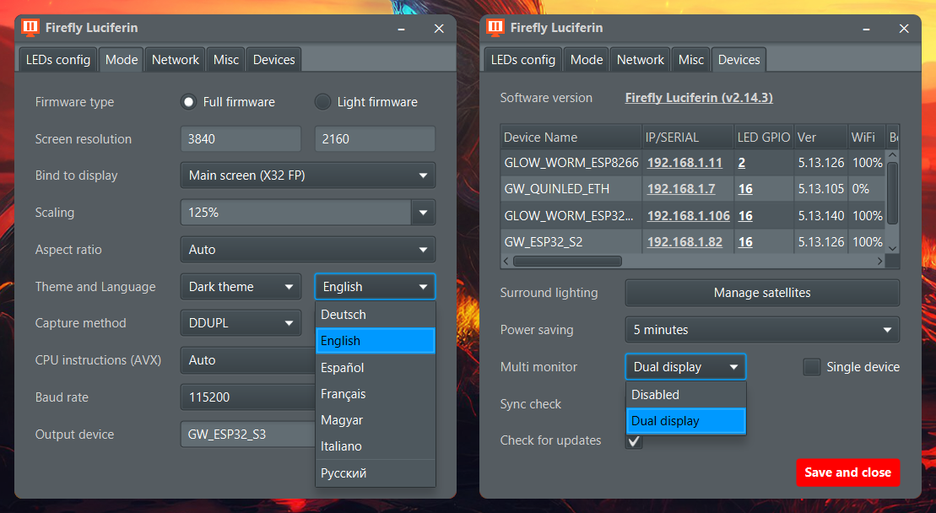
Task: Open Mode tab in left window
Action: point(122,60)
